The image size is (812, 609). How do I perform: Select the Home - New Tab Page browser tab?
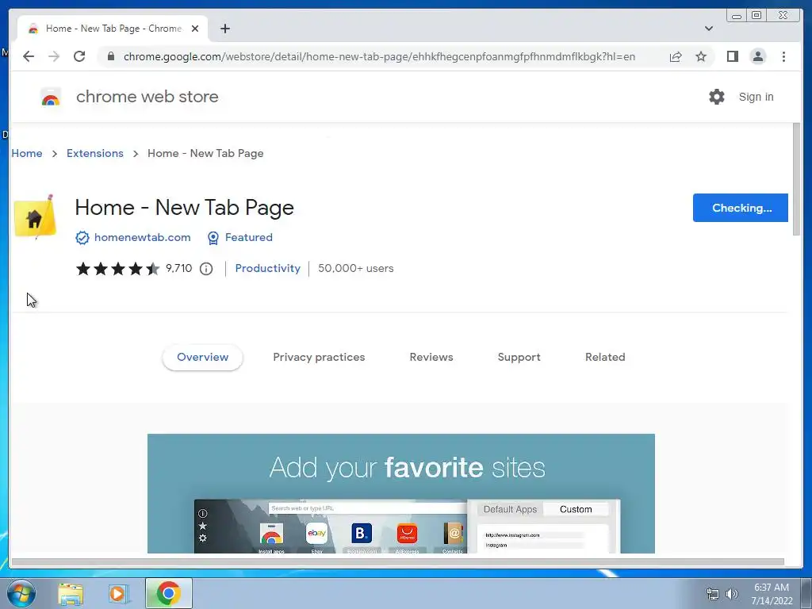point(113,29)
